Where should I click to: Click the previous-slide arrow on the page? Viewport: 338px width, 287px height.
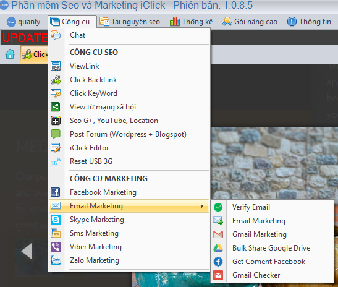27,251
